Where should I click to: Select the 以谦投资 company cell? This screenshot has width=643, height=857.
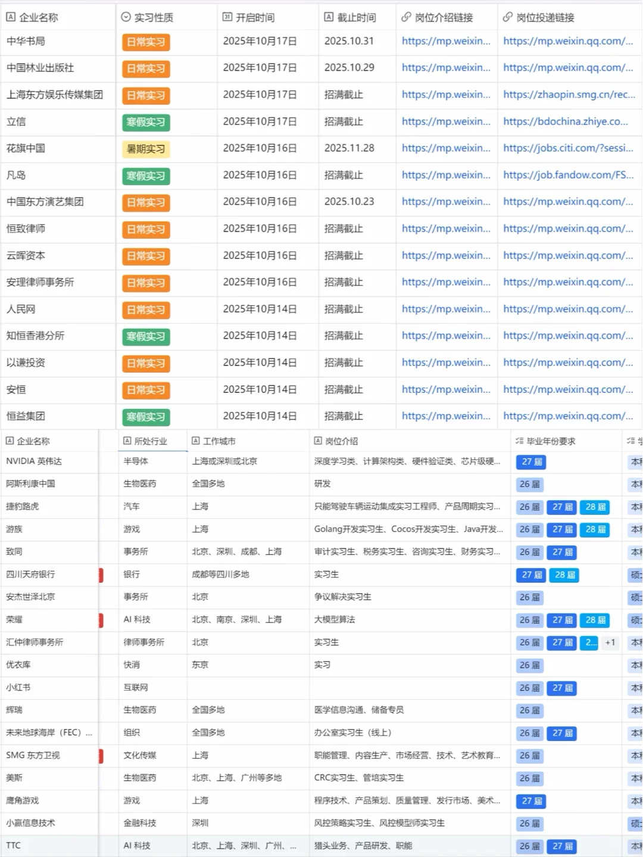pos(58,362)
